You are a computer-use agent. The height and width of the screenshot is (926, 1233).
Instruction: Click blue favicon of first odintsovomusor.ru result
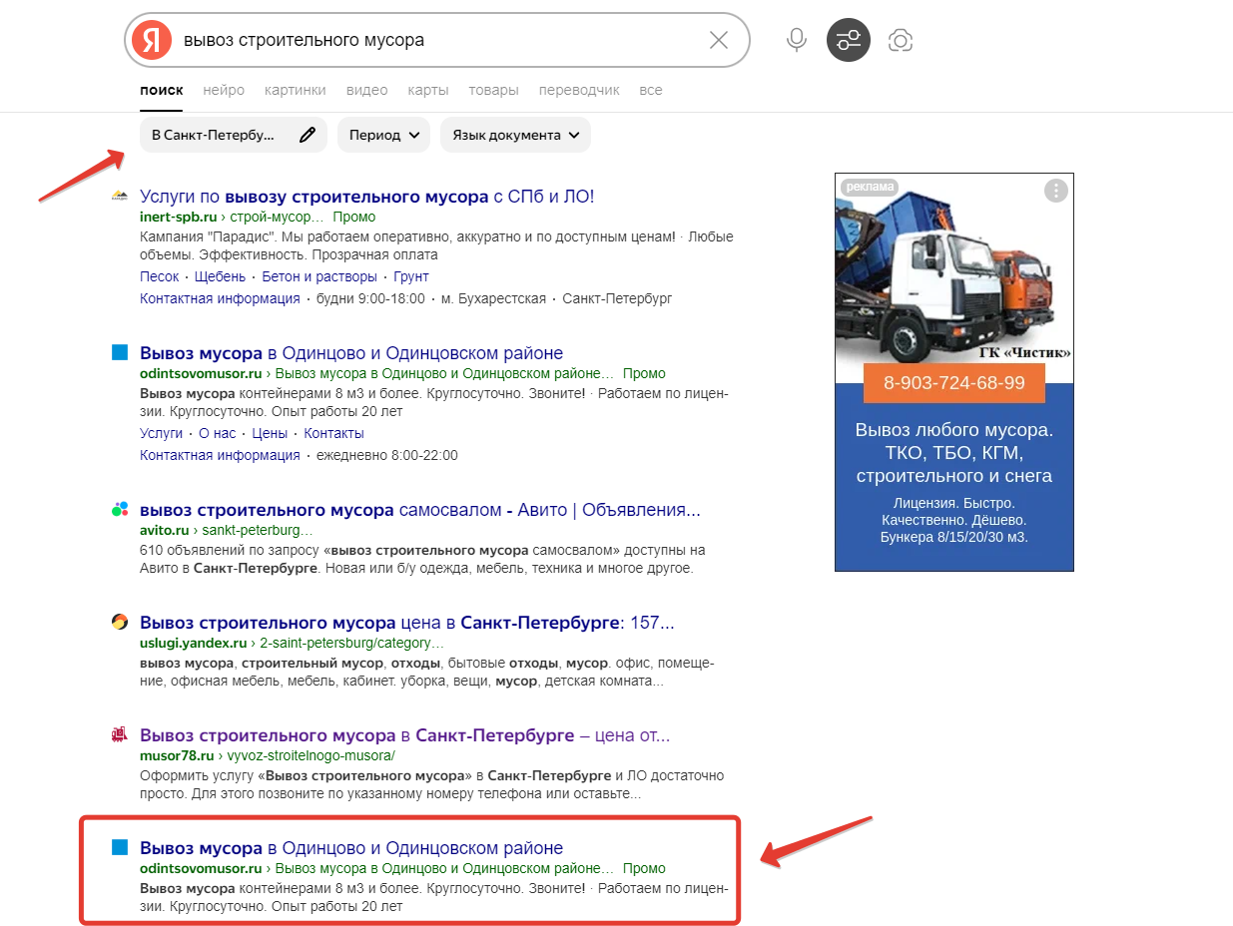pos(120,352)
